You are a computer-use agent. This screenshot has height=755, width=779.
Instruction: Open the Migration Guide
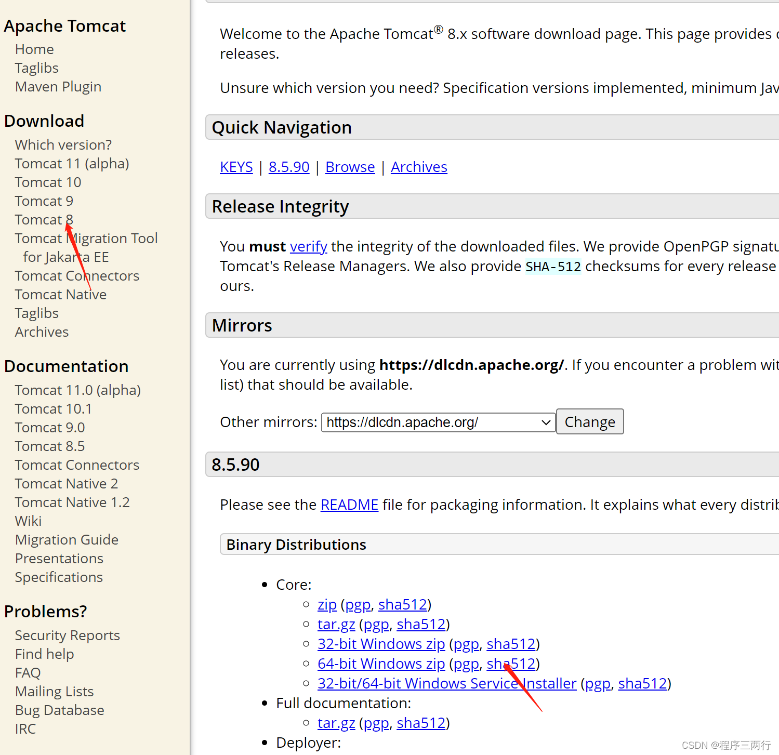point(67,540)
